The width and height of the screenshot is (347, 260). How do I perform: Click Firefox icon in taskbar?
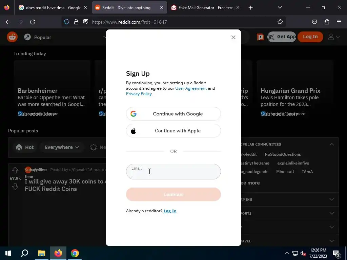click(58, 253)
